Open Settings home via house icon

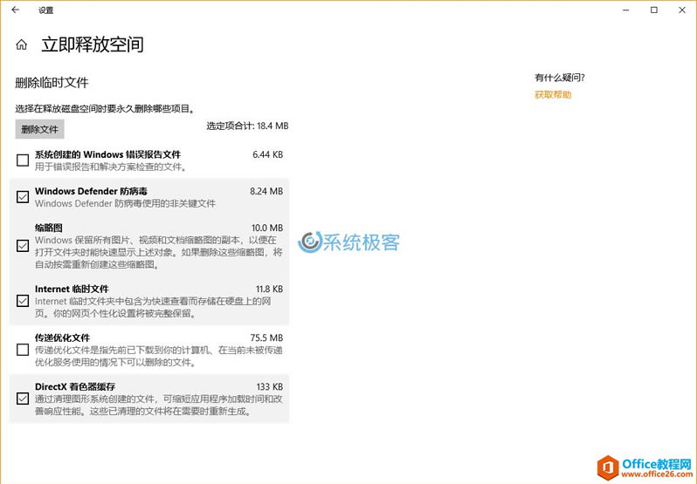point(21,44)
